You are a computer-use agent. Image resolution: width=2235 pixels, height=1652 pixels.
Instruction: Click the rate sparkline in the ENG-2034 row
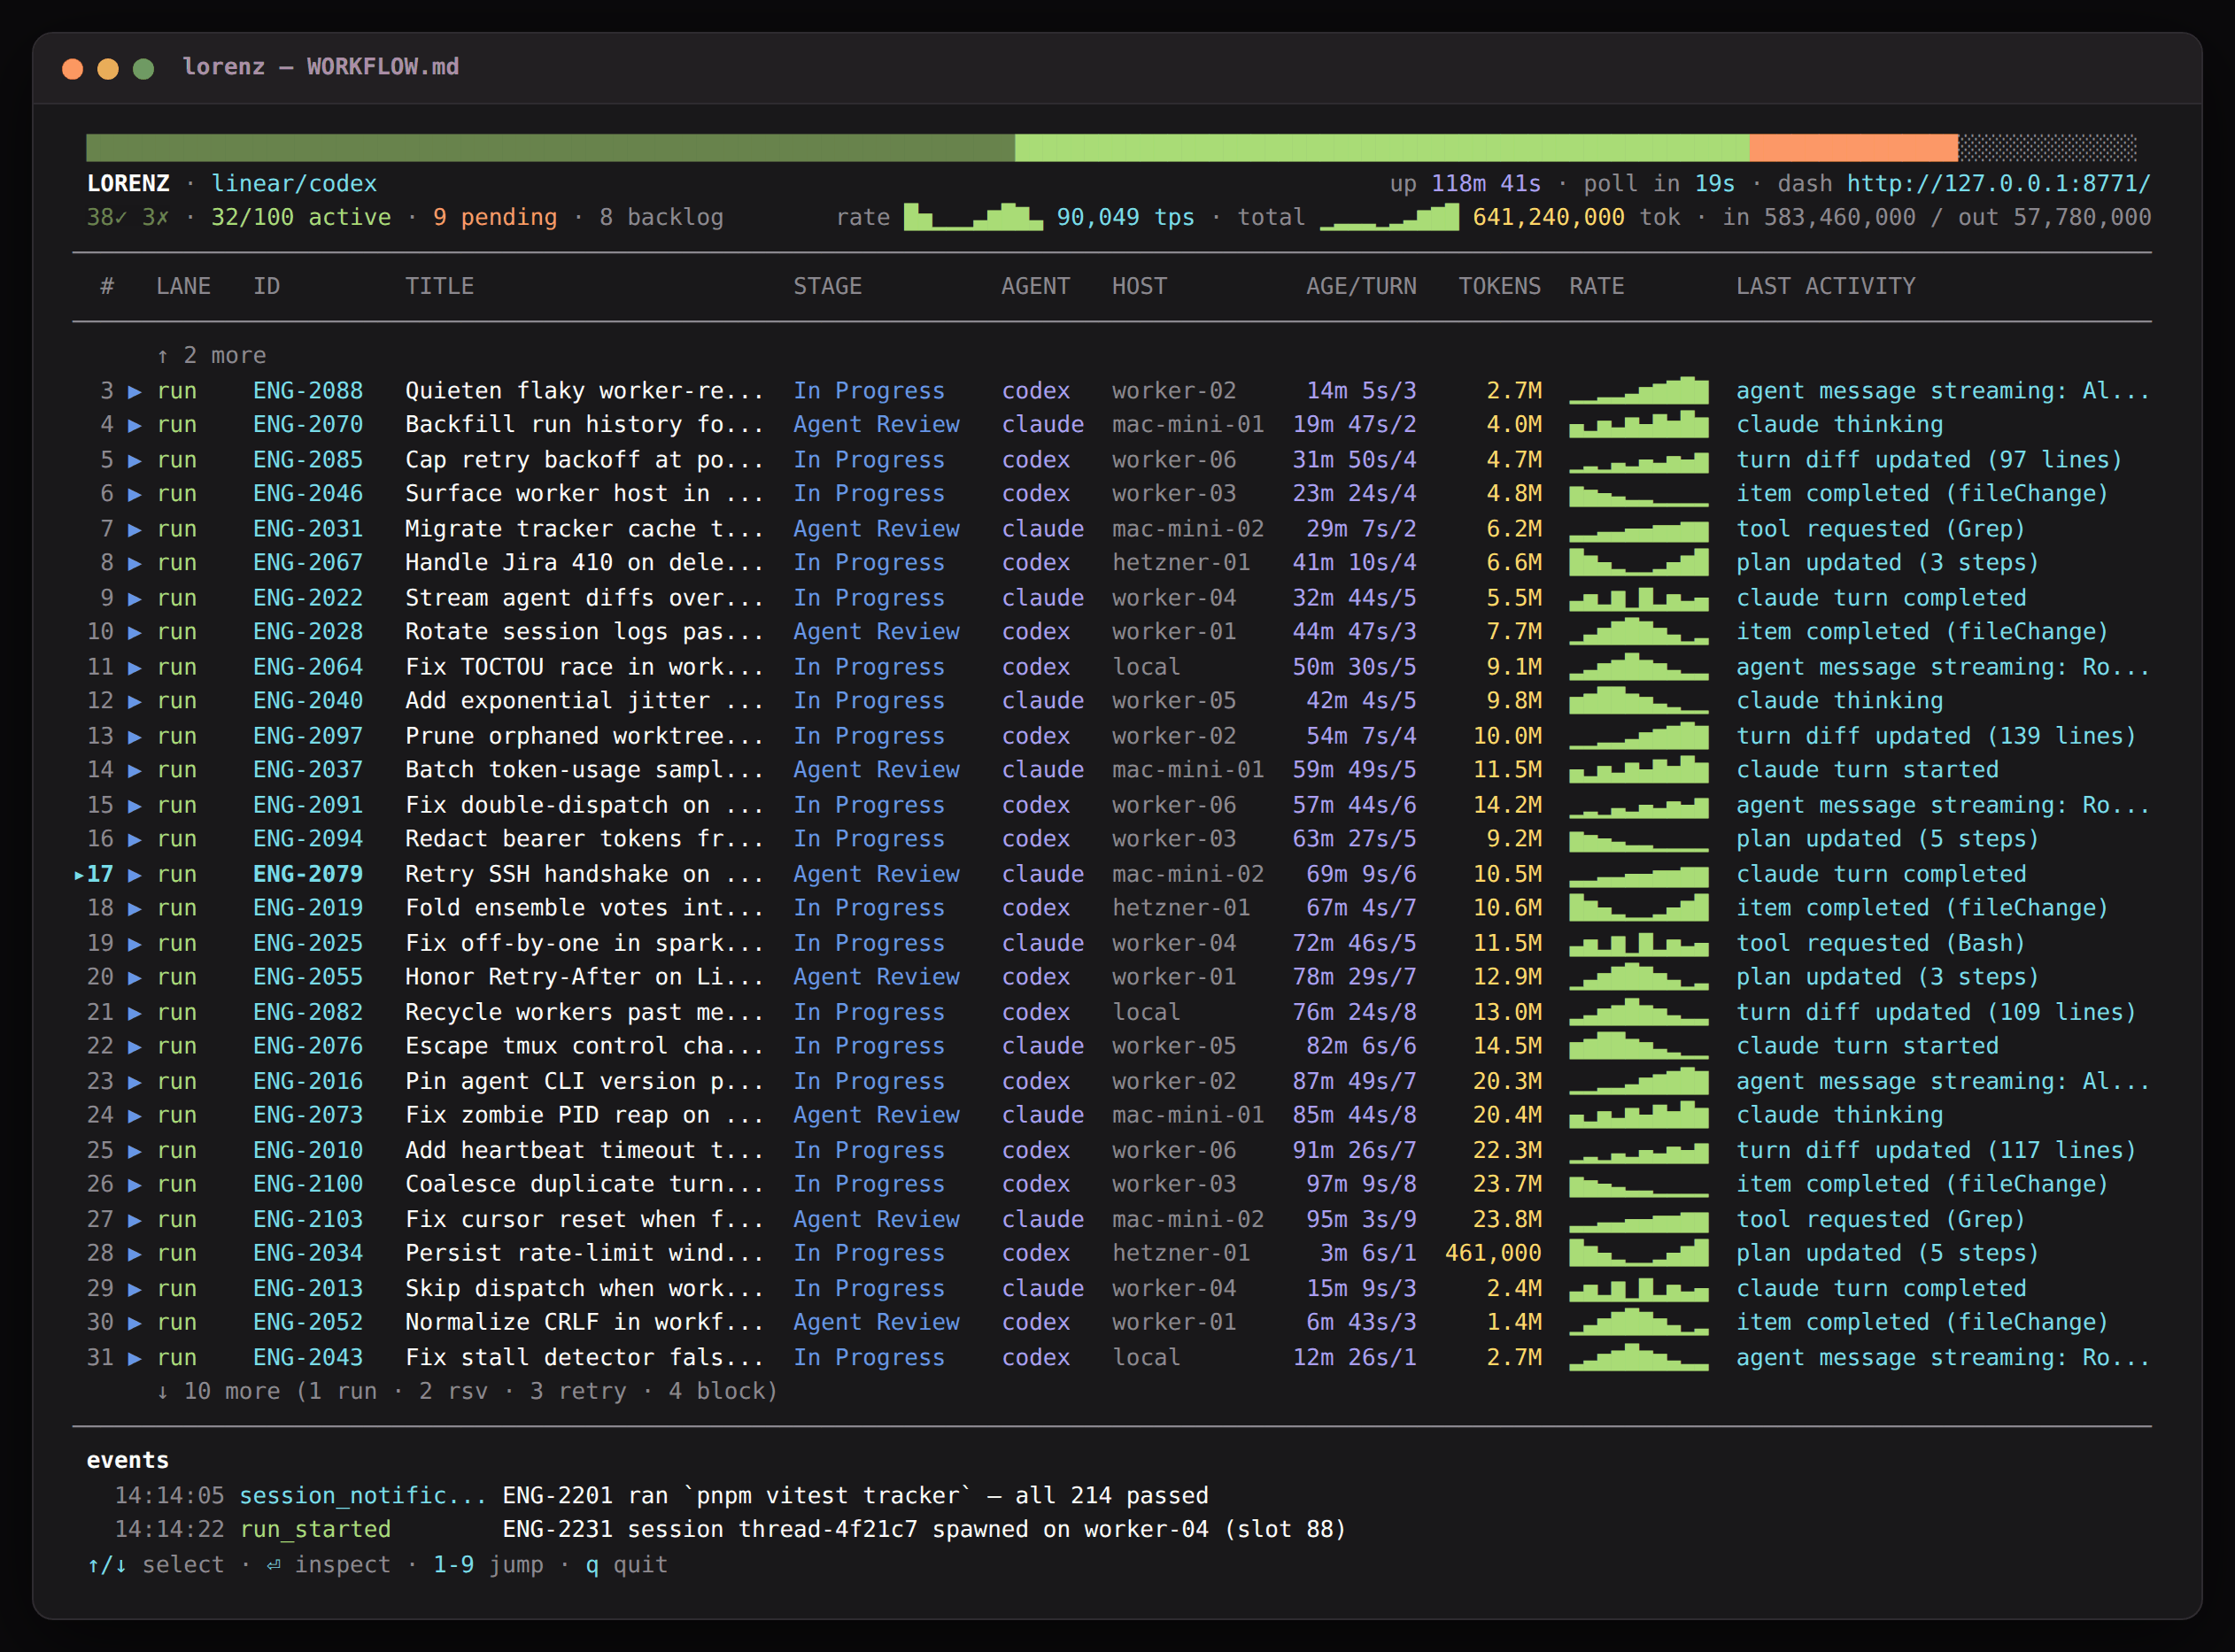1638,1253
